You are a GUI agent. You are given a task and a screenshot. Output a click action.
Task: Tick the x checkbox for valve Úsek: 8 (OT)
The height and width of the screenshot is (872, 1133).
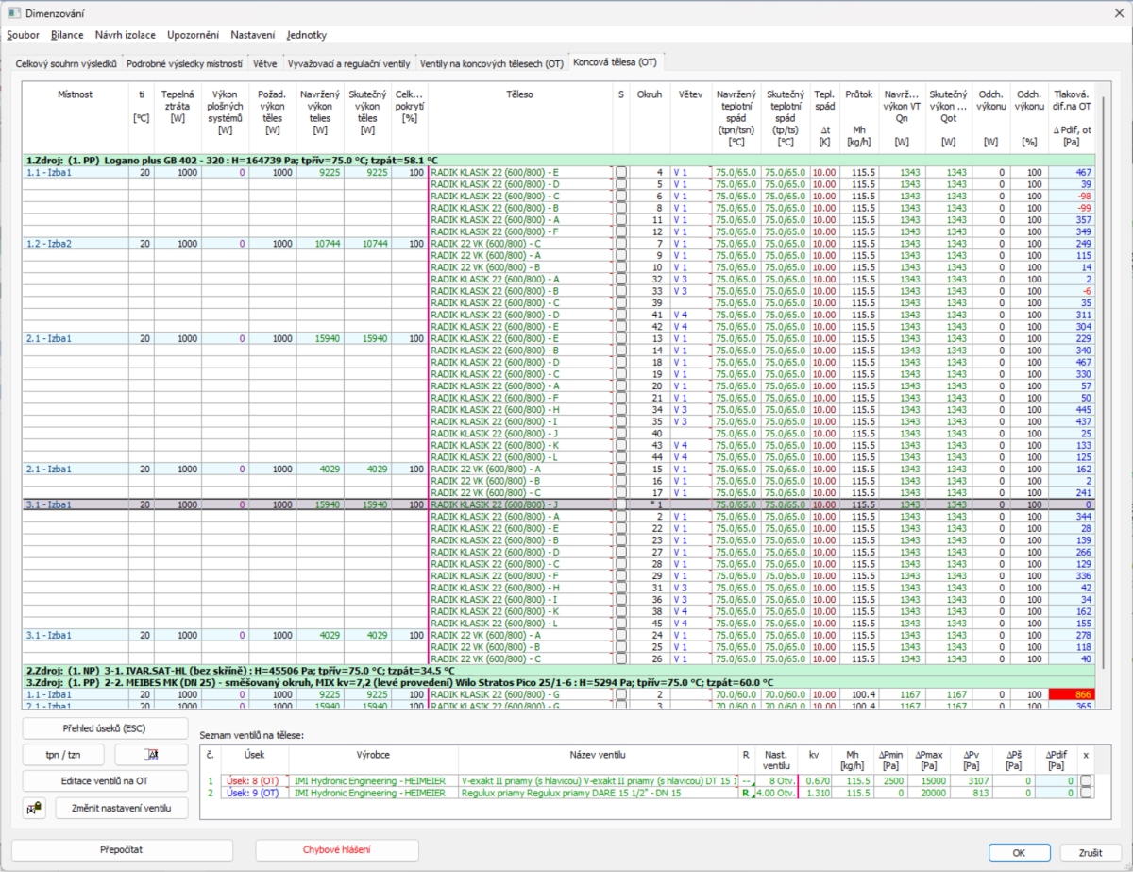[x=1087, y=781]
